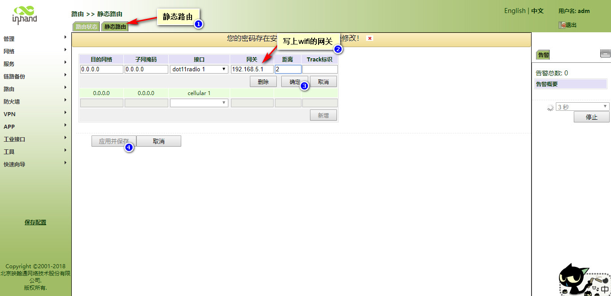Open the 3 秒 refresh interval dropdown
The image size is (611, 296).
coord(582,107)
